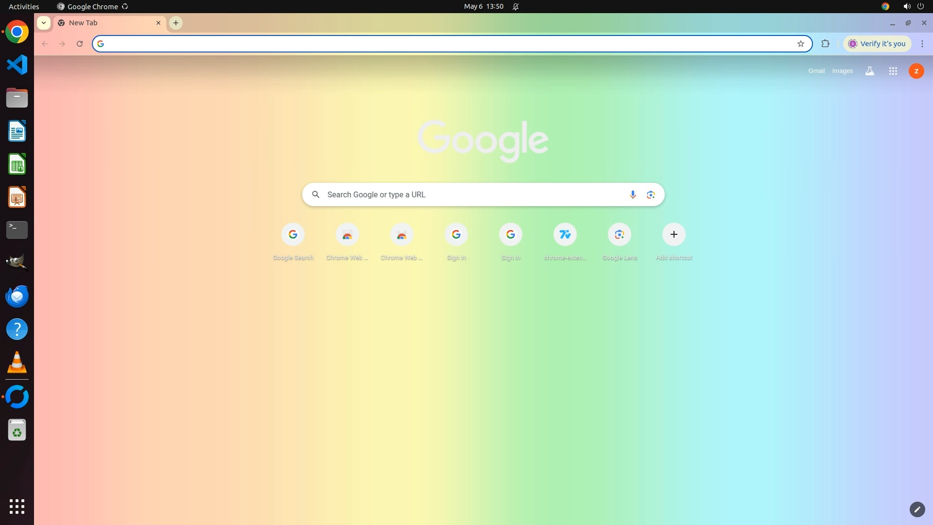Image resolution: width=933 pixels, height=525 pixels.
Task: Toggle the notifications bell in top bar
Action: pos(516,6)
